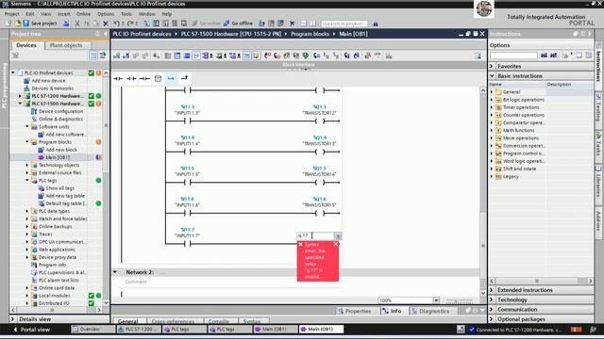Open the Project menu
Viewport: 604px width, 339px height.
[x=11, y=14]
